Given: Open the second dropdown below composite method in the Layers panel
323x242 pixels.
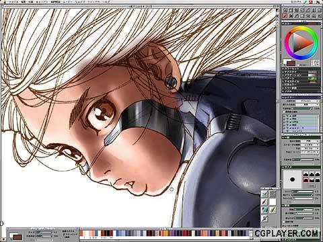Looking at the screenshot, I should coord(308,105).
